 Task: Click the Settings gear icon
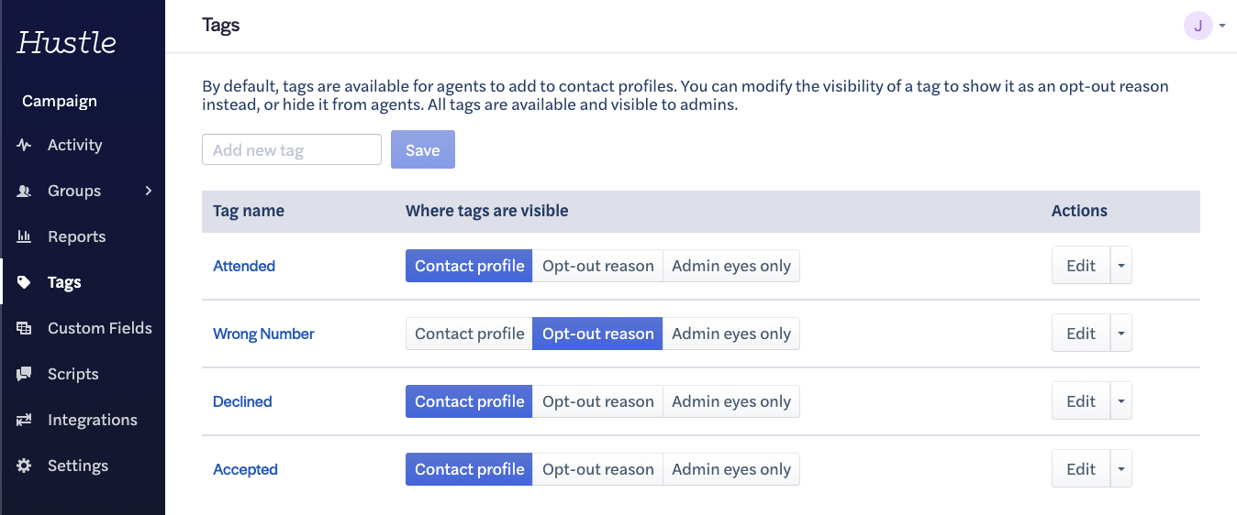coord(24,466)
